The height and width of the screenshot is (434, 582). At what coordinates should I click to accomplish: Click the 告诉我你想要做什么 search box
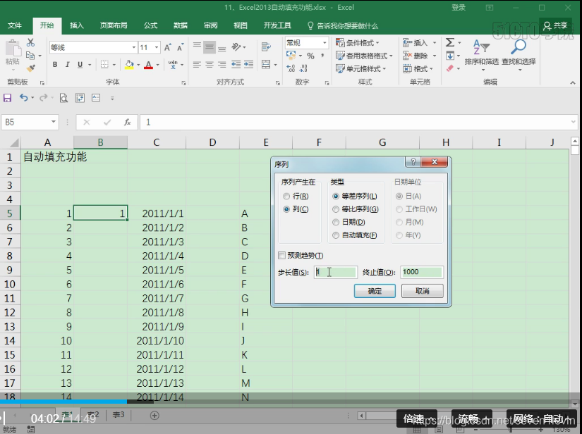click(x=343, y=25)
